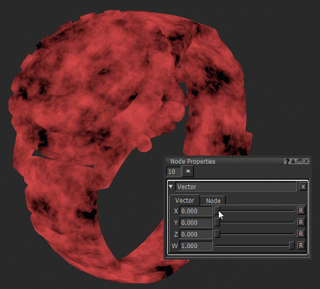This screenshot has height=289, width=320.
Task: Click the Y value input field
Action: click(x=196, y=223)
